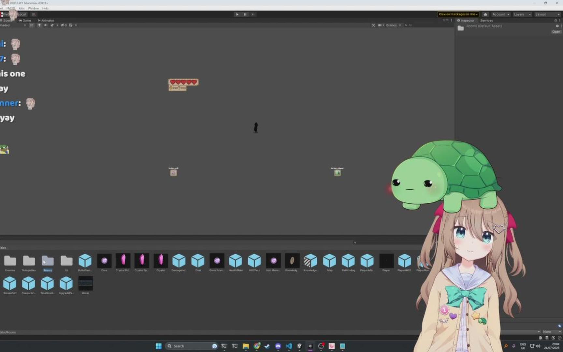Click Preview Packages in Use
Screen dimensions: 563x352
[x=458, y=14]
